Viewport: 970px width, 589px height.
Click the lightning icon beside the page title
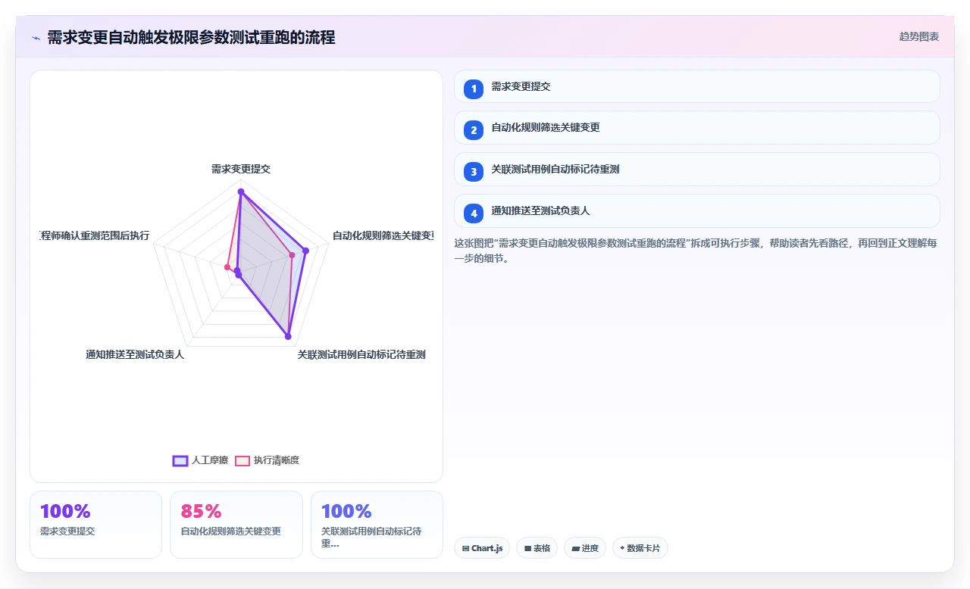coord(36,37)
